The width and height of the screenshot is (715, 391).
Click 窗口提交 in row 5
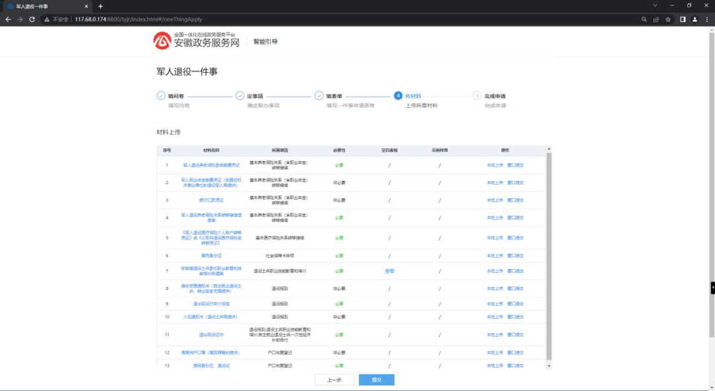[x=515, y=238]
